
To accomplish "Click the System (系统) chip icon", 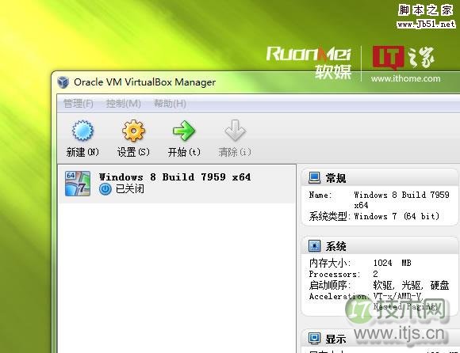I will tap(314, 246).
